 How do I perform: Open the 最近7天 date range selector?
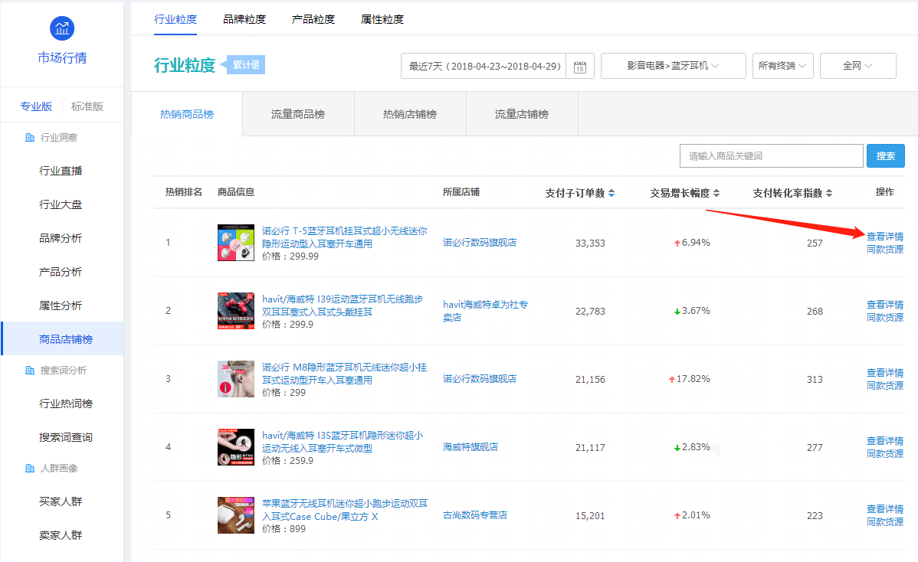[484, 66]
